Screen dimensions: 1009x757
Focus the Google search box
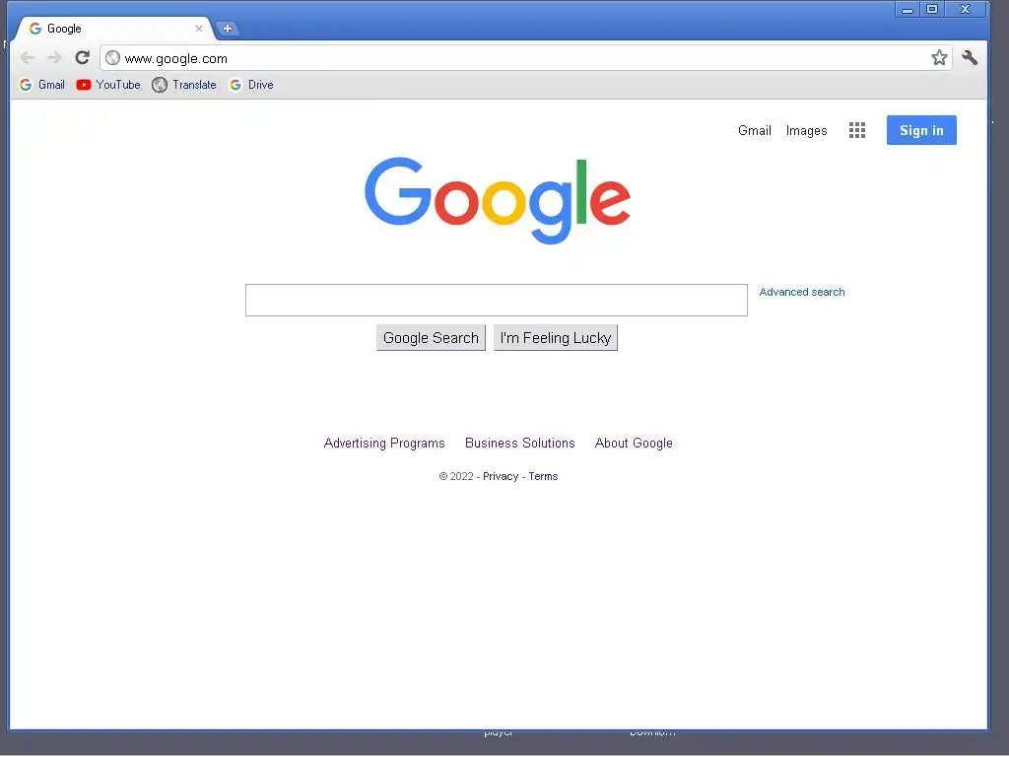tap(497, 300)
